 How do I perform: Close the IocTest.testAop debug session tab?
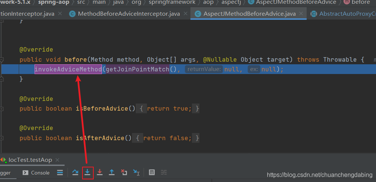click(x=57, y=160)
